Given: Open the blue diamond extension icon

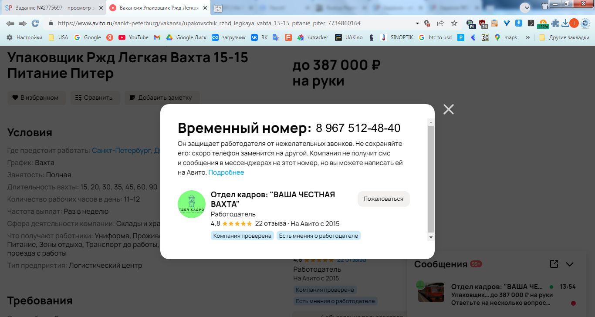Looking at the screenshot, I should pyautogui.click(x=507, y=23).
